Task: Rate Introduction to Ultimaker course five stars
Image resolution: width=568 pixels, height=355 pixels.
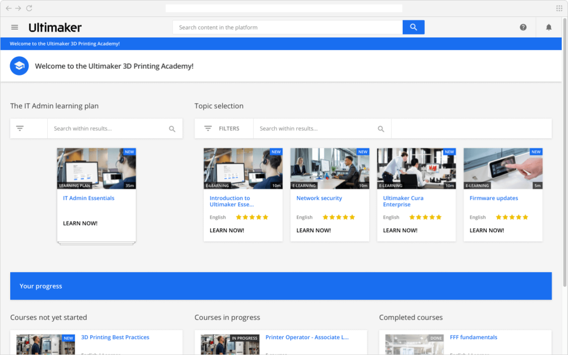Action: click(x=265, y=218)
